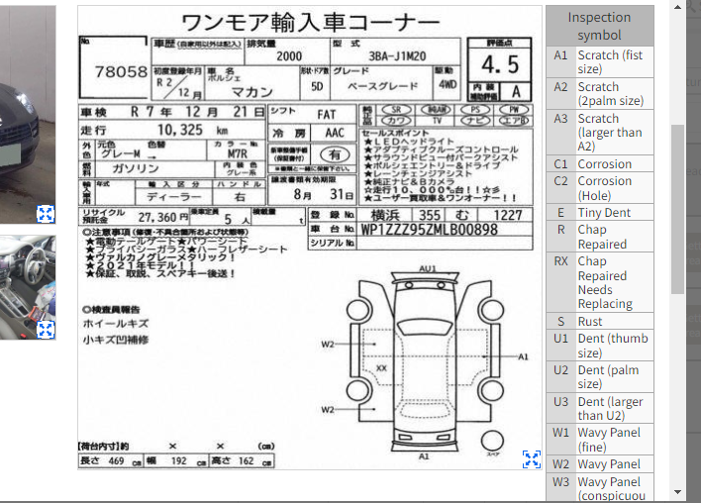Select the W1 'Wavy Panel (fine)' row
The image size is (701, 503).
tap(600, 440)
